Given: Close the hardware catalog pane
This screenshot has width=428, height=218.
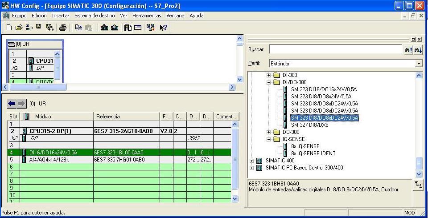Looking at the screenshot, I should click(419, 40).
